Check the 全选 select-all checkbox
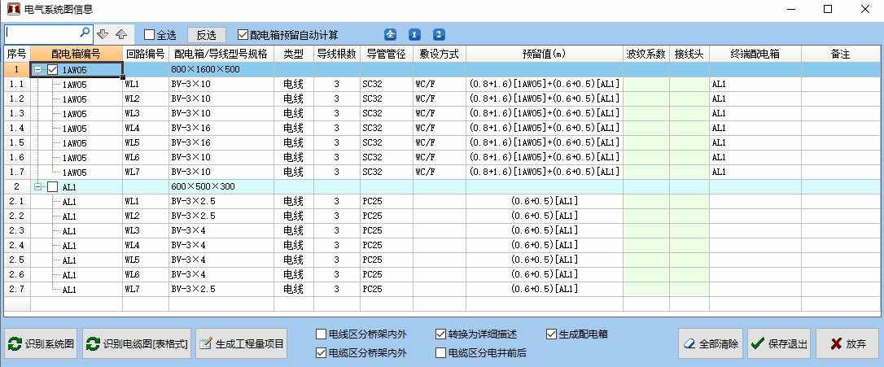 (149, 35)
